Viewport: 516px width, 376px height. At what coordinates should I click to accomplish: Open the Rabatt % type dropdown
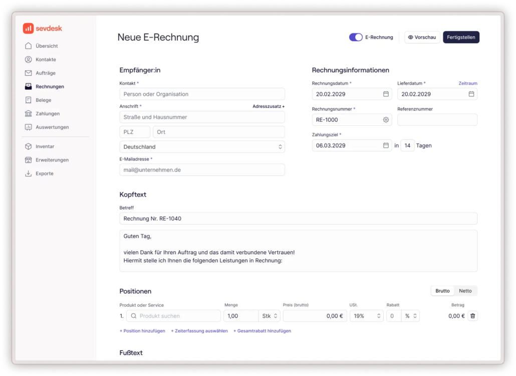410,316
